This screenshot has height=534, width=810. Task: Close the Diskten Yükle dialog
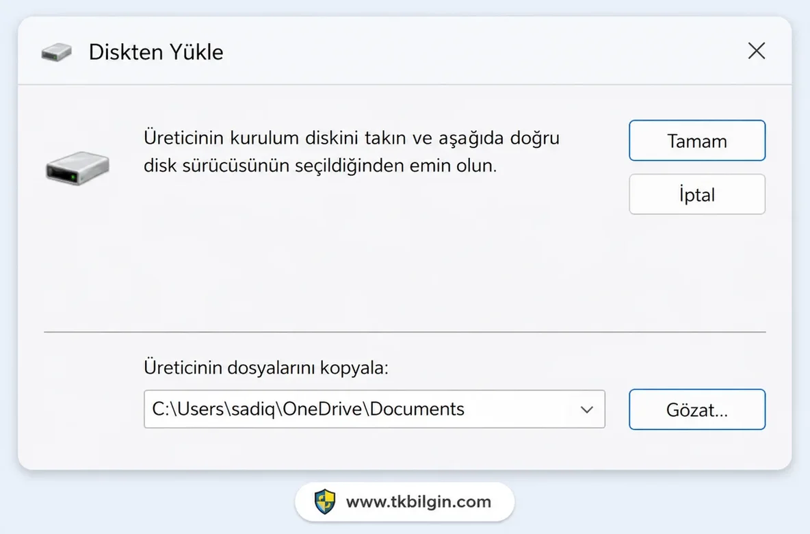pyautogui.click(x=756, y=51)
